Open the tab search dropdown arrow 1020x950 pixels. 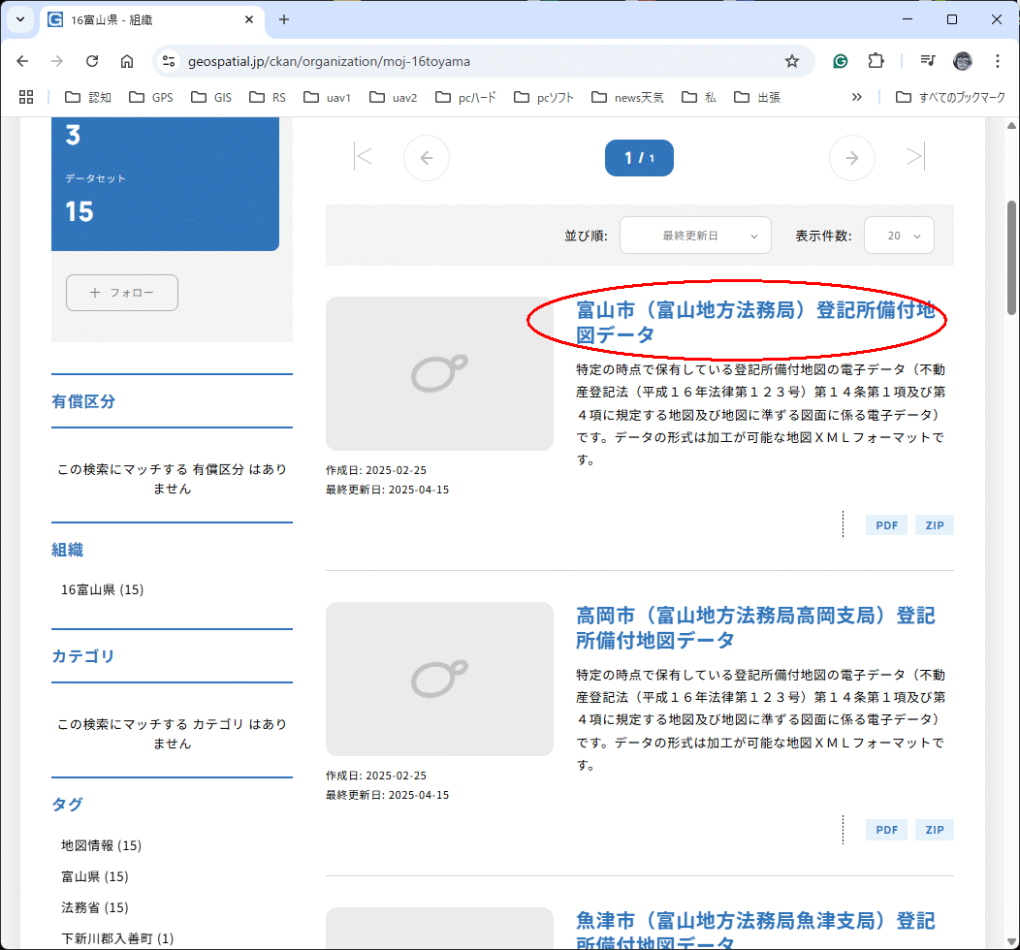tap(19, 19)
